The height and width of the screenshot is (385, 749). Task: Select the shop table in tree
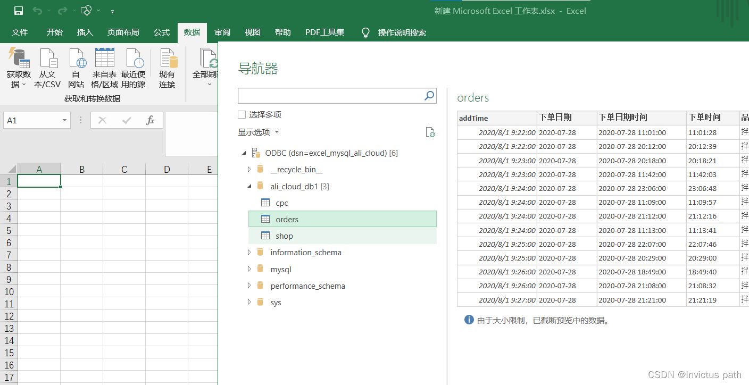343,236
